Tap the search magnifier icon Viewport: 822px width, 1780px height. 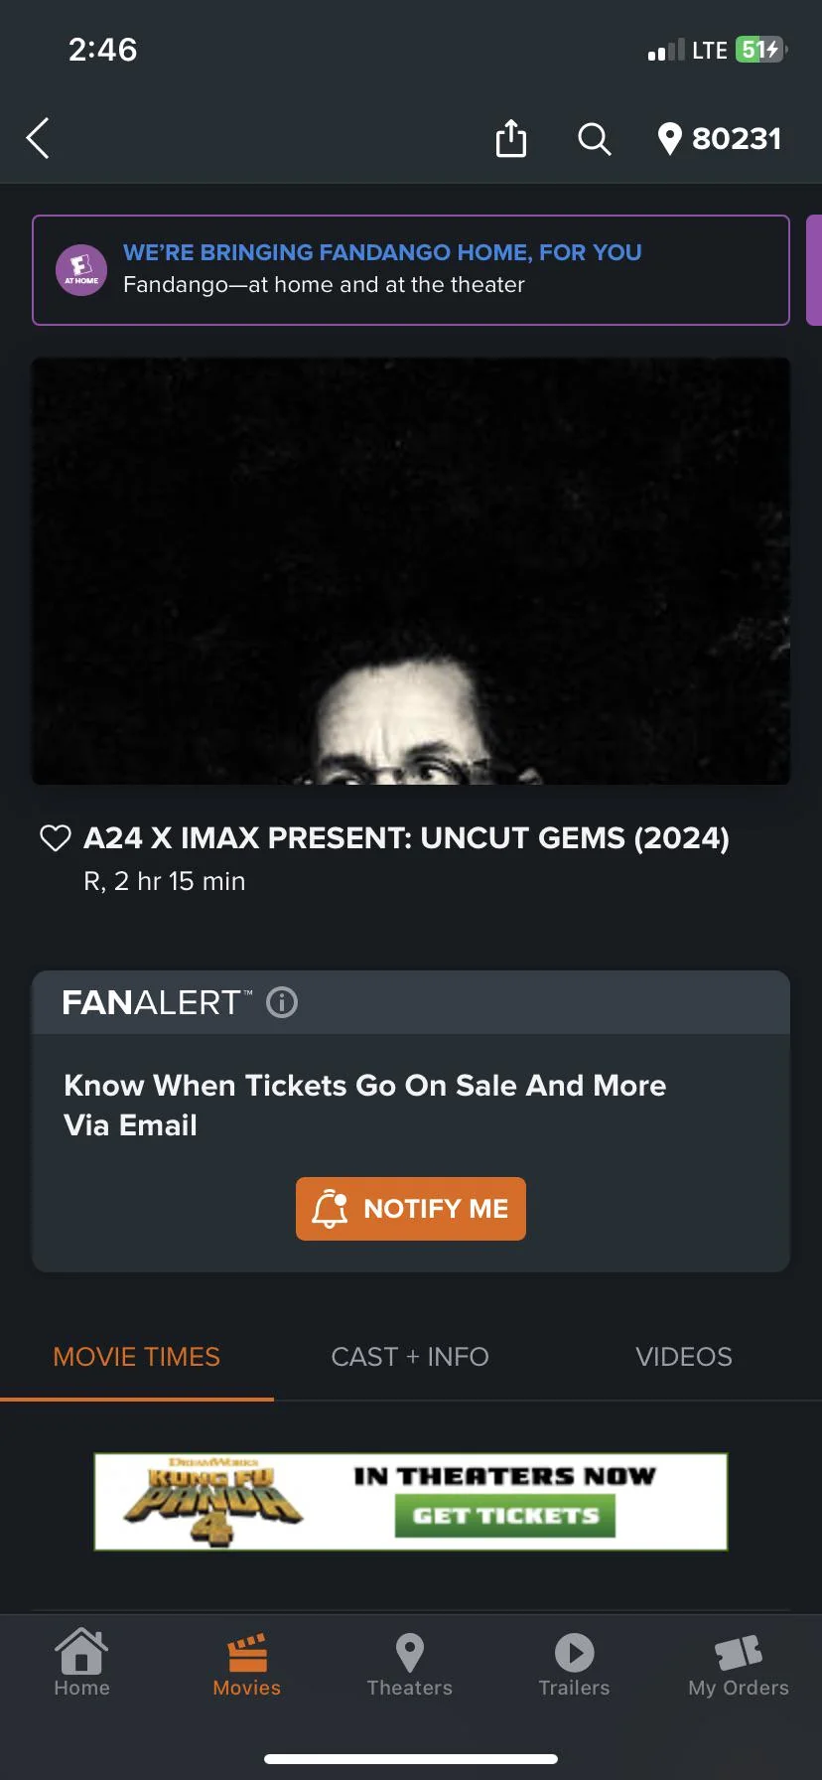tap(594, 139)
